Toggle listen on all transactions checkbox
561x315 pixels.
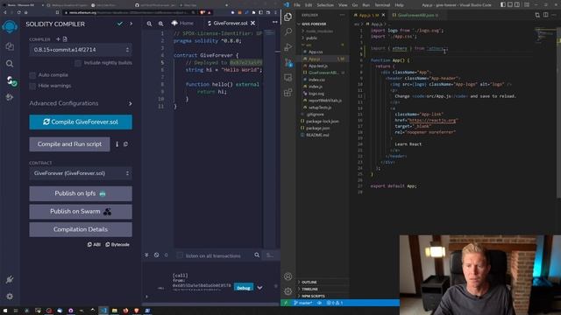[180, 255]
